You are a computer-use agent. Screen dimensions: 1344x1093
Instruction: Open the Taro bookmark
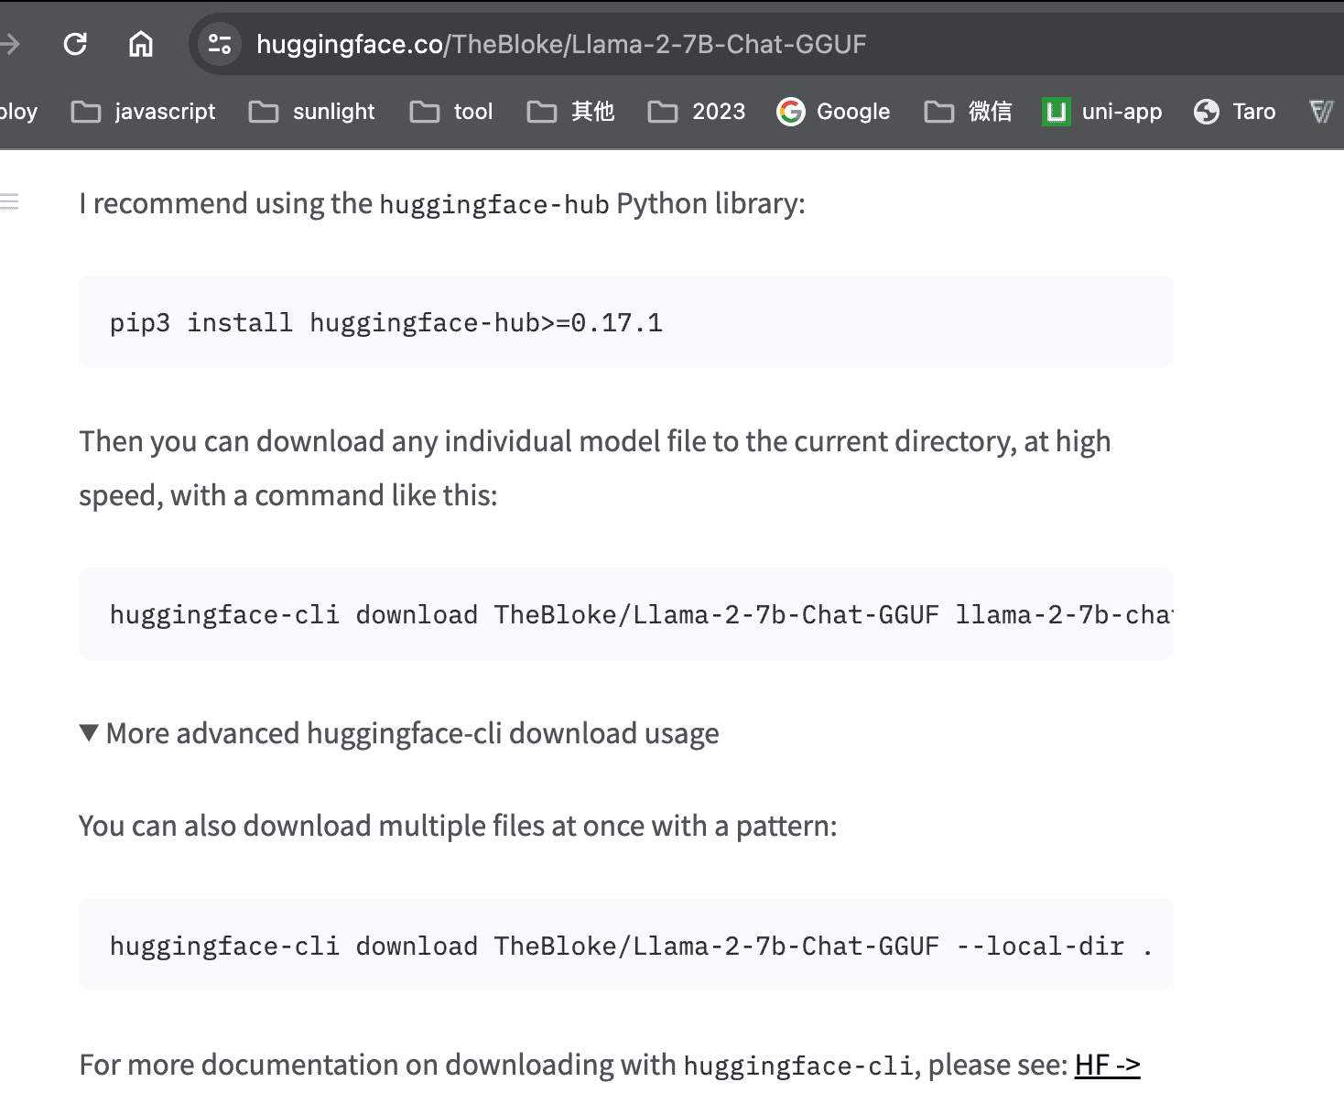pyautogui.click(x=1233, y=111)
